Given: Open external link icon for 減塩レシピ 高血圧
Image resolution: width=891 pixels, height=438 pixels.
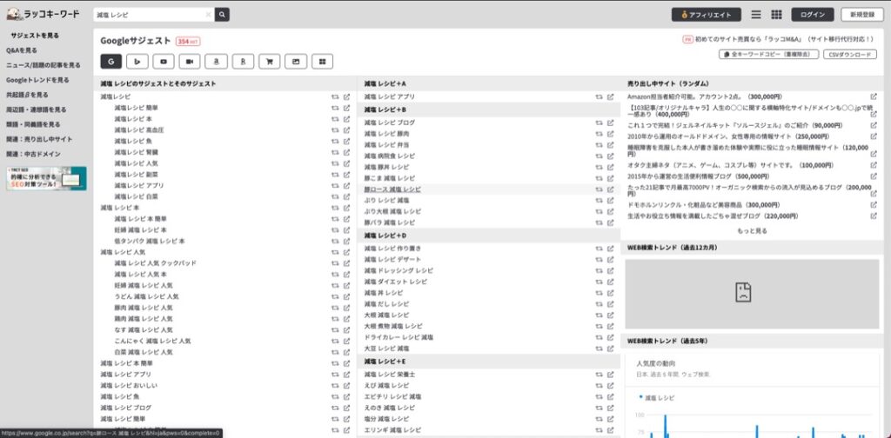Looking at the screenshot, I should (346, 130).
